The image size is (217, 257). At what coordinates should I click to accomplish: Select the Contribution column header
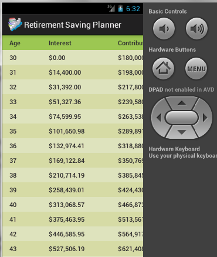pos(131,43)
